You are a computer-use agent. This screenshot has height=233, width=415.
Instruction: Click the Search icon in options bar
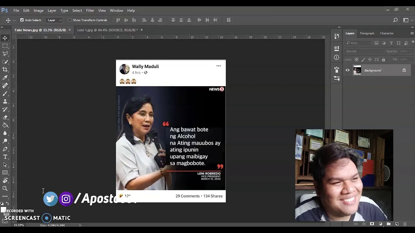[x=395, y=20]
